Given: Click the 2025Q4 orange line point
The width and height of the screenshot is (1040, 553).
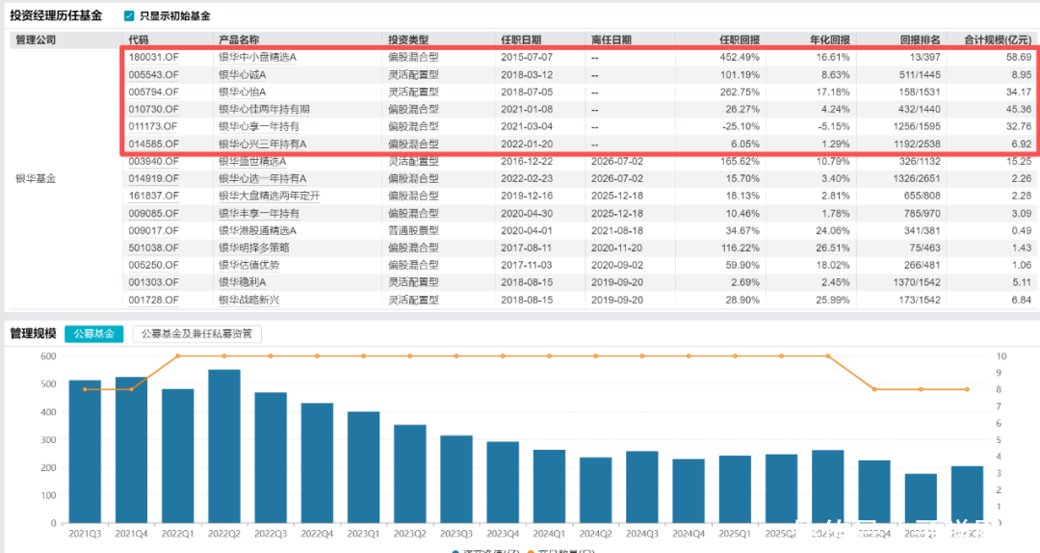Looking at the screenshot, I should 874,389.
